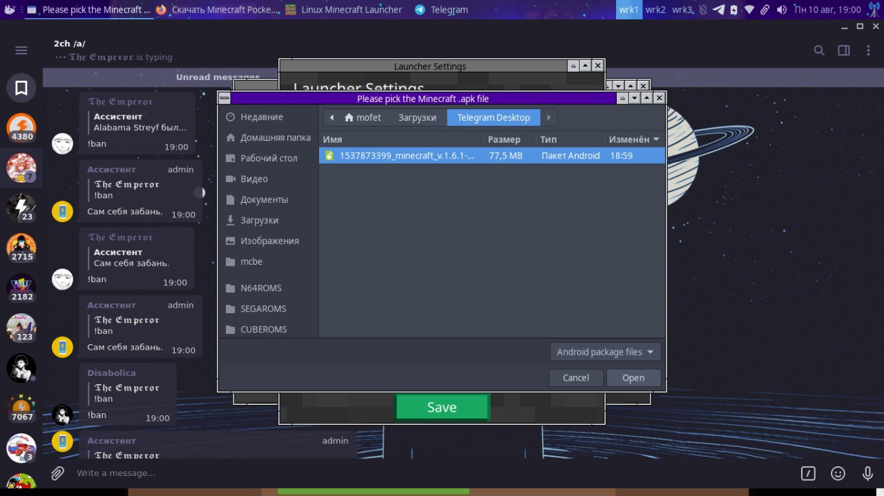Click Telegram Desktop path bar segment
The width and height of the screenshot is (884, 496).
(x=493, y=117)
